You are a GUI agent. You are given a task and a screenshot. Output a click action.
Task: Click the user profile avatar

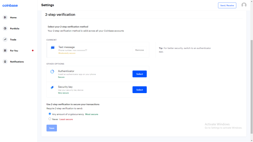244,5
